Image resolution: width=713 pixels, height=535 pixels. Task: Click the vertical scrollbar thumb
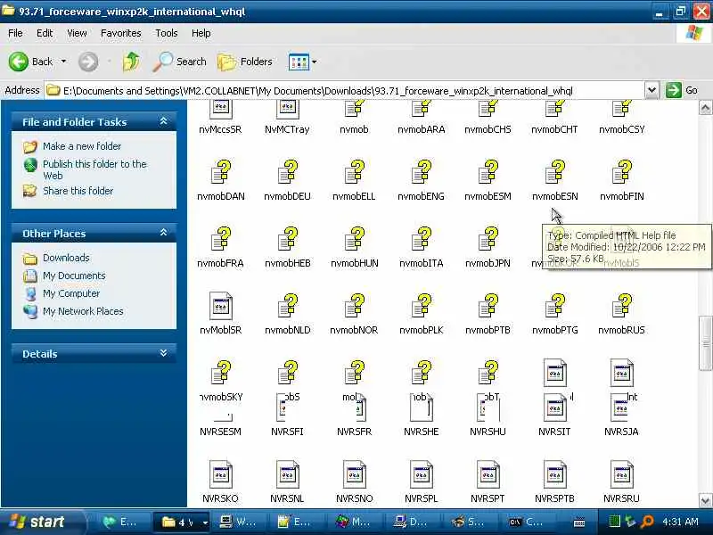coord(705,344)
